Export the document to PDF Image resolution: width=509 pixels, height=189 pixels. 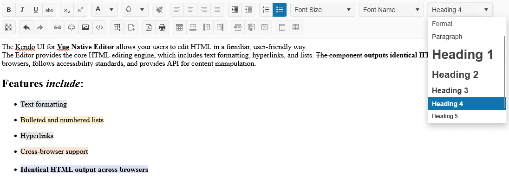[x=148, y=27]
